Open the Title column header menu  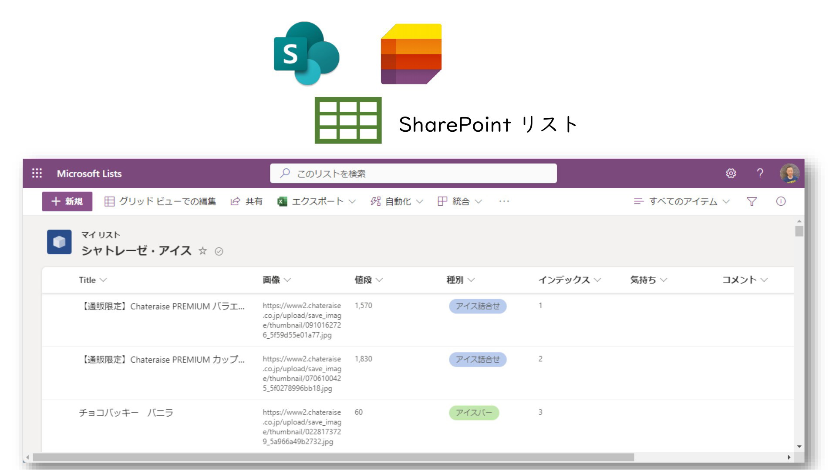(93, 280)
